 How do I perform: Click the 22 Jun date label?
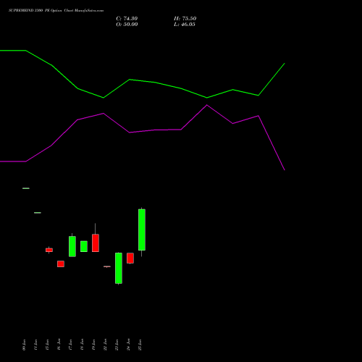click(105, 345)
